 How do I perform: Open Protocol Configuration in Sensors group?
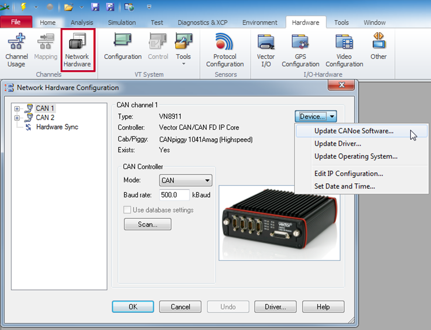click(x=225, y=48)
